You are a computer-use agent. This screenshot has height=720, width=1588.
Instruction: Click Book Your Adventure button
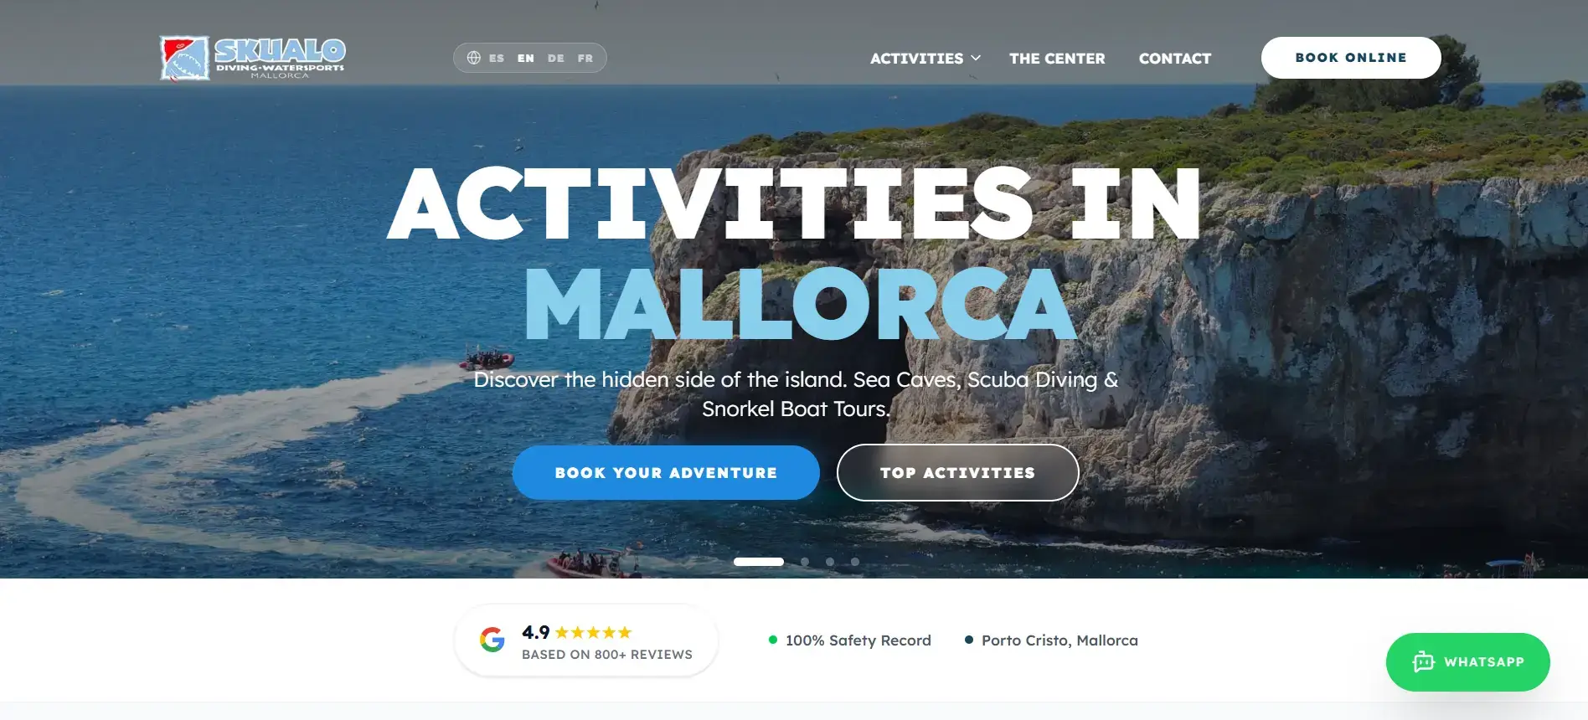coord(666,473)
